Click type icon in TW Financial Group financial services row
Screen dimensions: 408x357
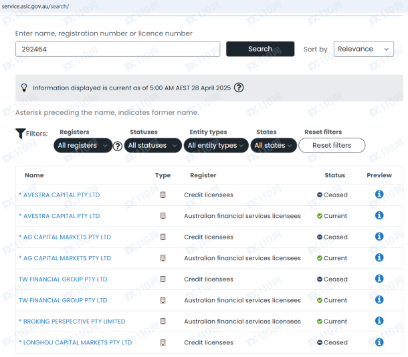click(163, 300)
